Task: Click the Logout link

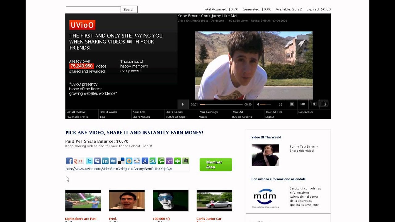Action: pyautogui.click(x=270, y=117)
